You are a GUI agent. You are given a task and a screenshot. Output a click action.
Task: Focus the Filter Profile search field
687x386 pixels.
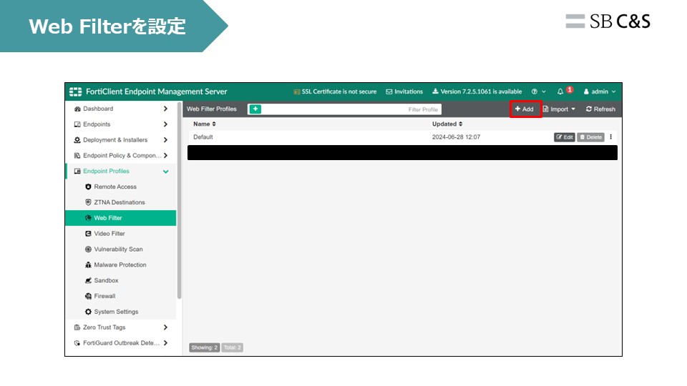[x=351, y=109]
